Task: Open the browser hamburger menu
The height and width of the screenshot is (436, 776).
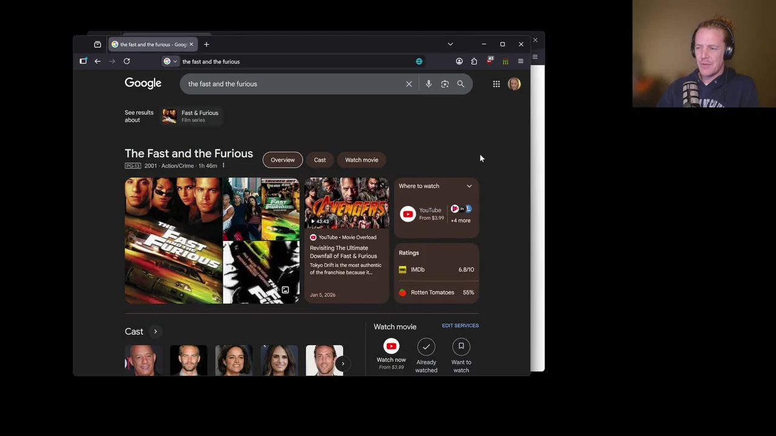Action: coord(521,61)
